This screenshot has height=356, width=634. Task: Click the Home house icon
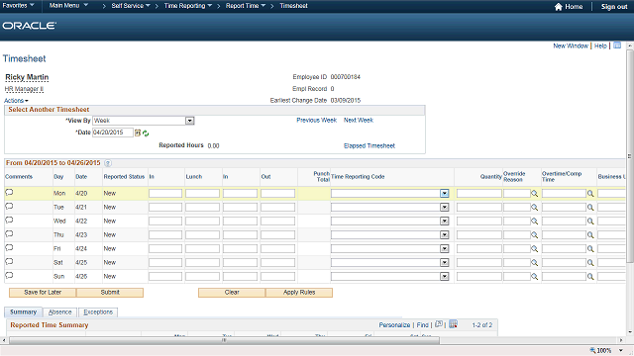559,7
